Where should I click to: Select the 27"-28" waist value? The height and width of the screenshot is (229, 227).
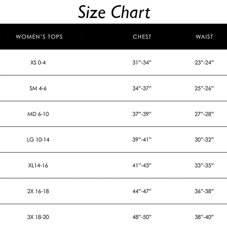204,114
